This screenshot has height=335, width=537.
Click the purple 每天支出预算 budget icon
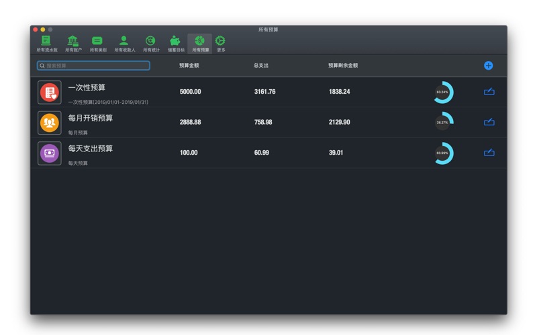(x=50, y=153)
